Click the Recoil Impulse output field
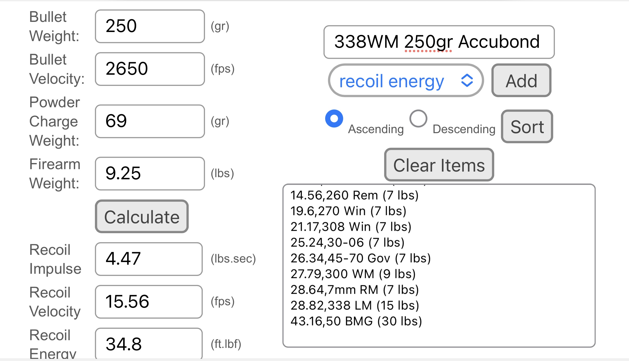This screenshot has width=629, height=361. pyautogui.click(x=149, y=259)
